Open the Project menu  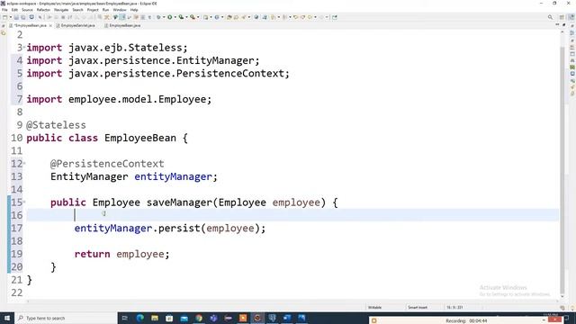point(93,10)
